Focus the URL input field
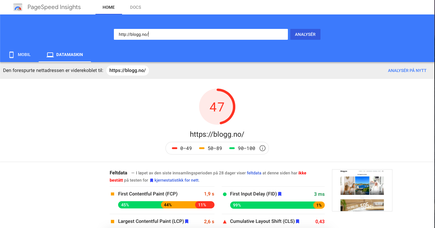Image resolution: width=435 pixels, height=228 pixels. point(201,34)
